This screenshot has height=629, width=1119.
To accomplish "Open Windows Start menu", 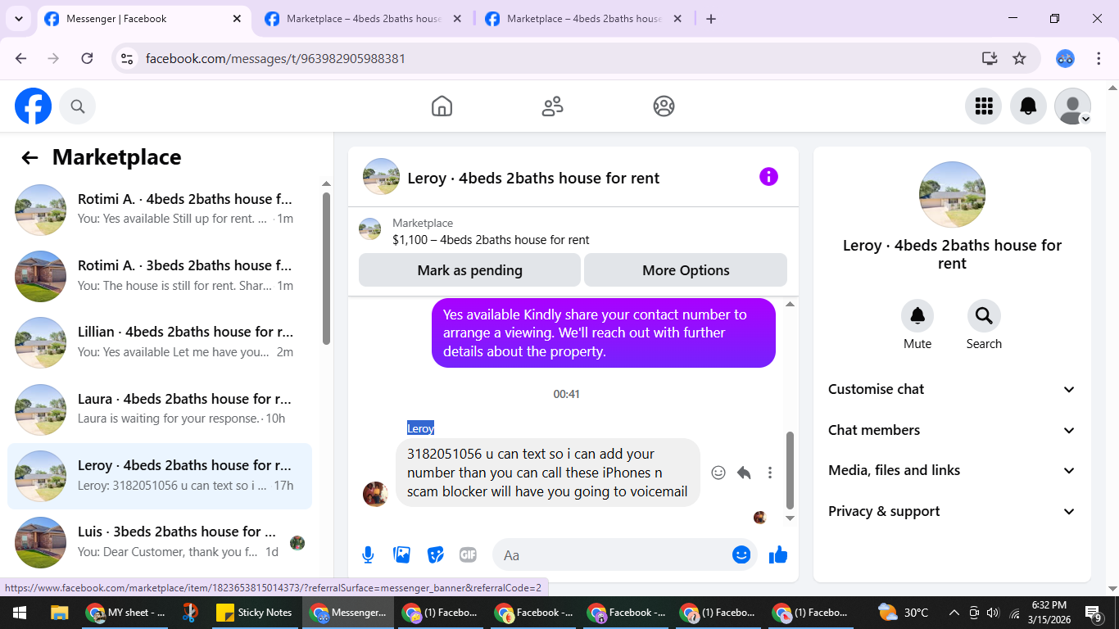I will 19,613.
